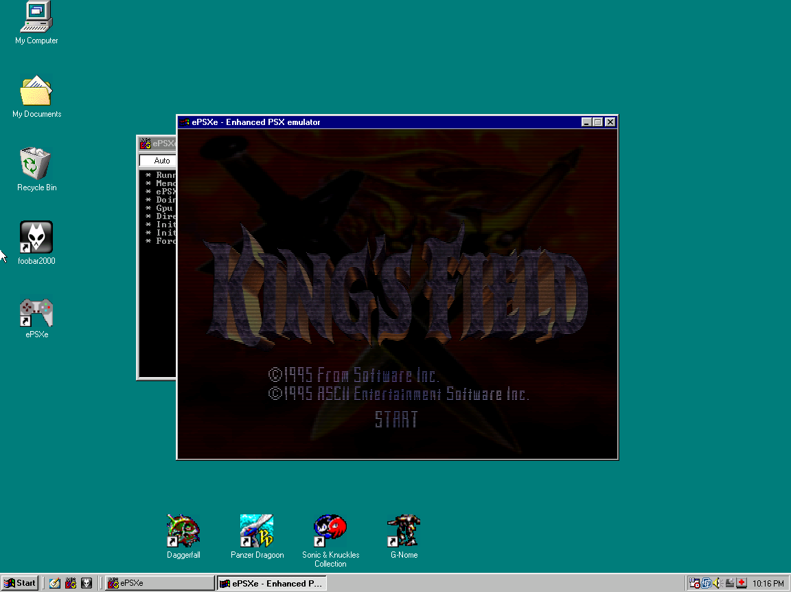The height and width of the screenshot is (592, 791).
Task: Click the '©1995 ASCII Entertainment Software Inc.' line
Action: click(x=398, y=394)
